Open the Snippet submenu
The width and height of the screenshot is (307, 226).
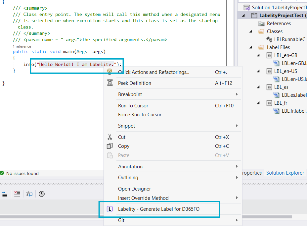(173, 126)
